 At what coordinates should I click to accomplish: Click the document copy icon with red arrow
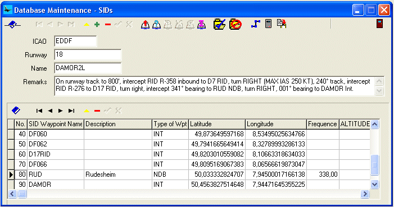[282, 24]
